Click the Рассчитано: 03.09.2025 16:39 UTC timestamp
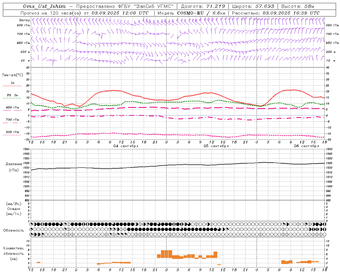Image resolution: width=340 pixels, height=272 pixels. click(x=276, y=13)
